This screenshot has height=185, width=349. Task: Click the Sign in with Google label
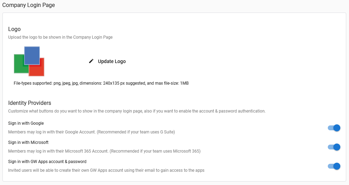(x=26, y=123)
